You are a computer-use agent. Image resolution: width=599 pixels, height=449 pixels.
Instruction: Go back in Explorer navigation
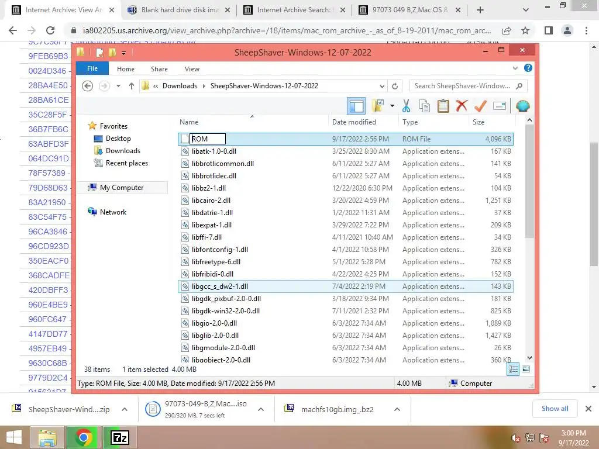point(88,86)
